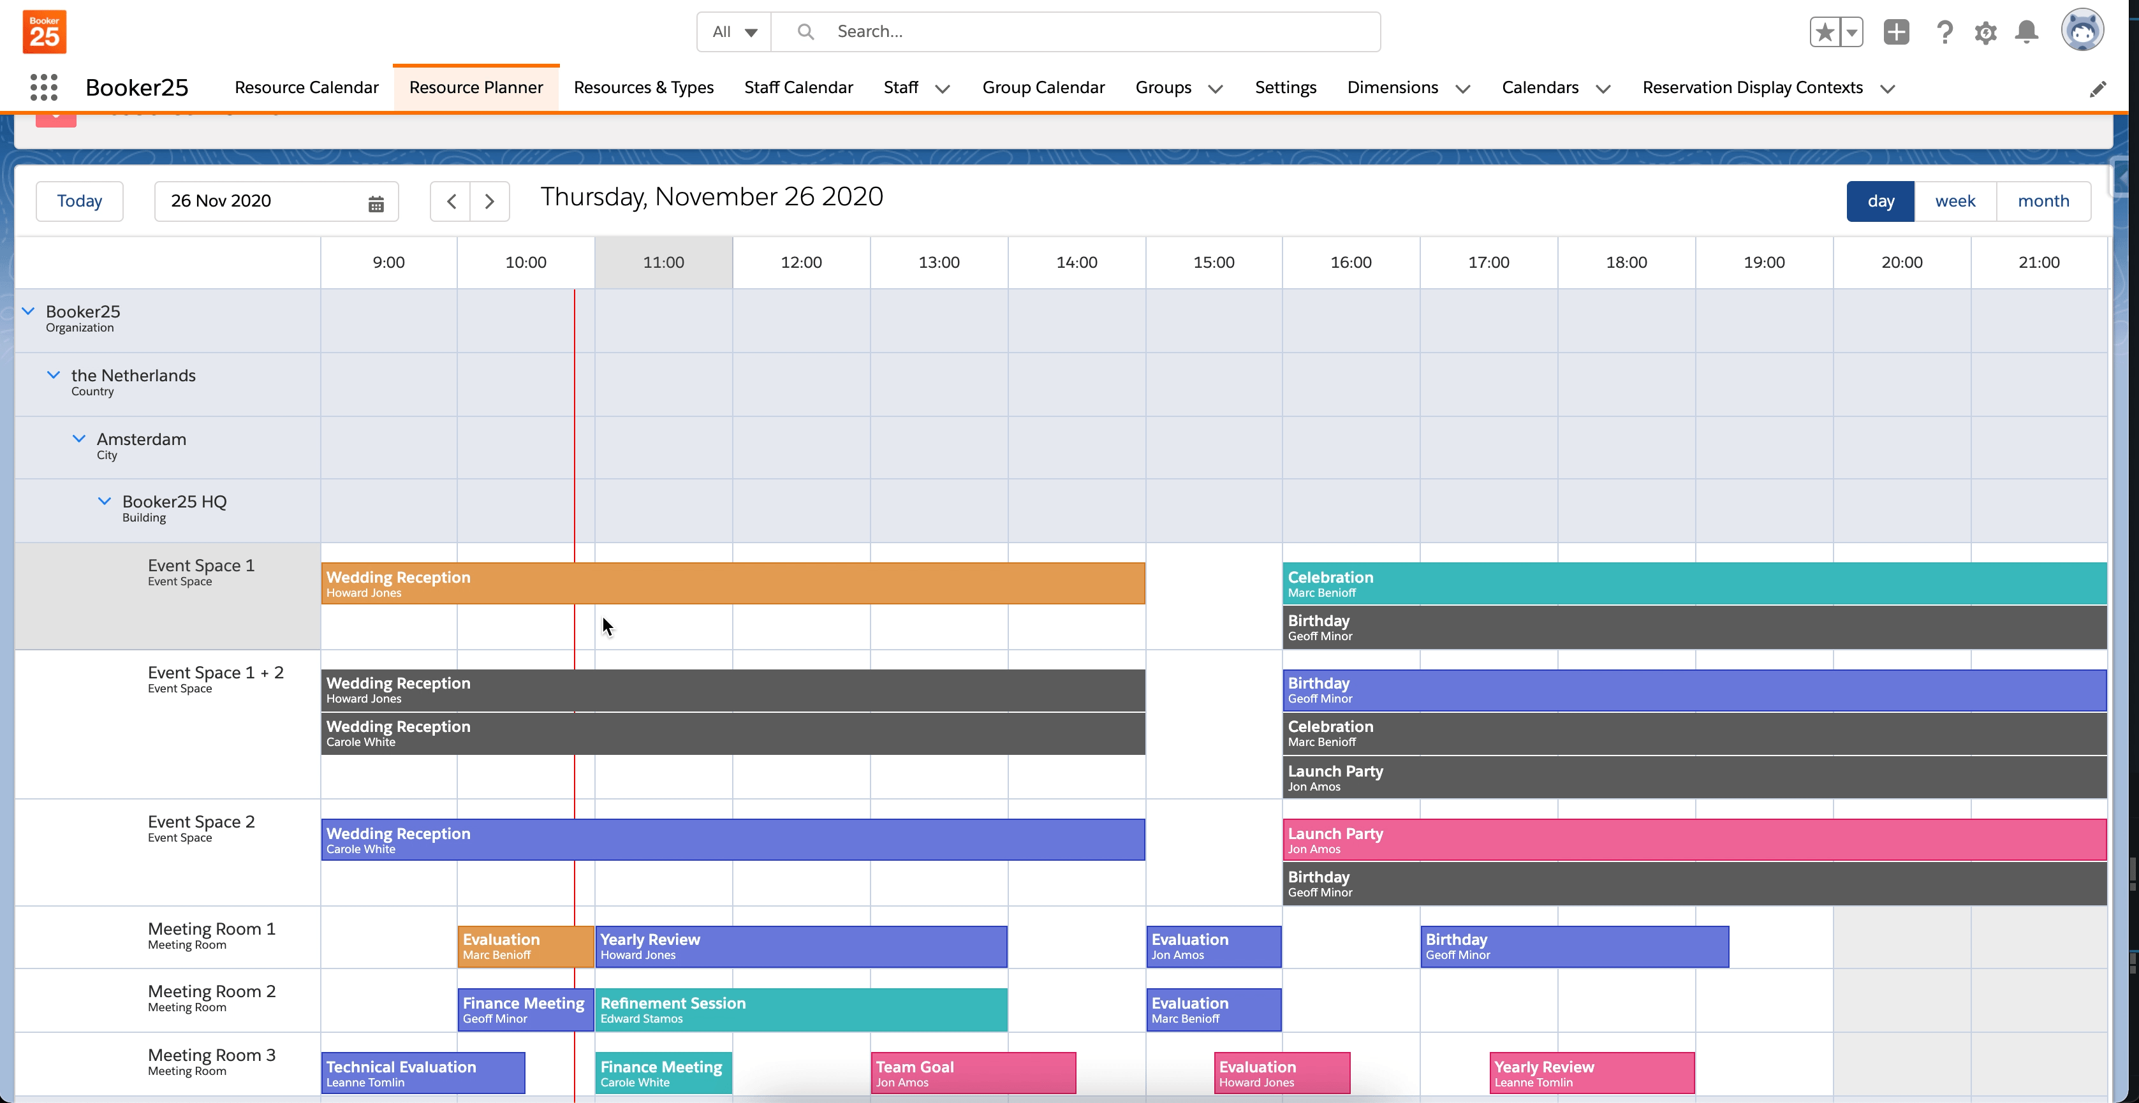
Task: Click the pink Team Goal reservation
Action: pyautogui.click(x=973, y=1073)
